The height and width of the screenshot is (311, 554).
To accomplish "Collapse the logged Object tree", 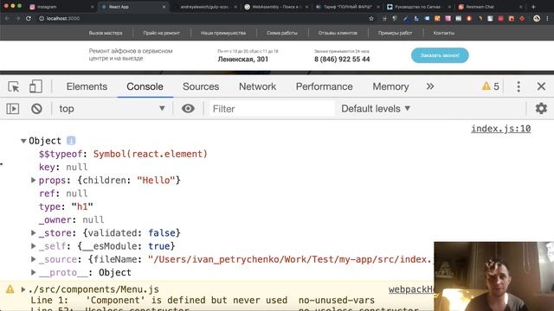I will [23, 141].
